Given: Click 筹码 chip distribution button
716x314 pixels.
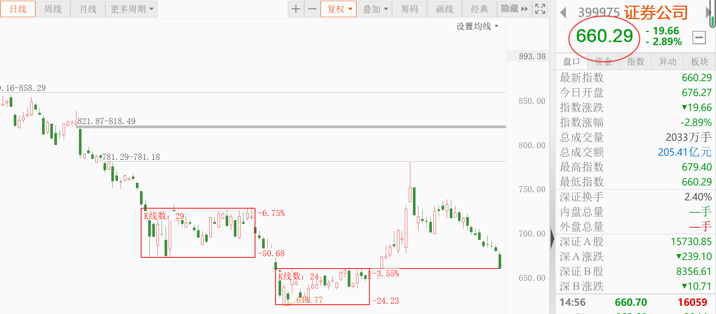Looking at the screenshot, I should [410, 9].
